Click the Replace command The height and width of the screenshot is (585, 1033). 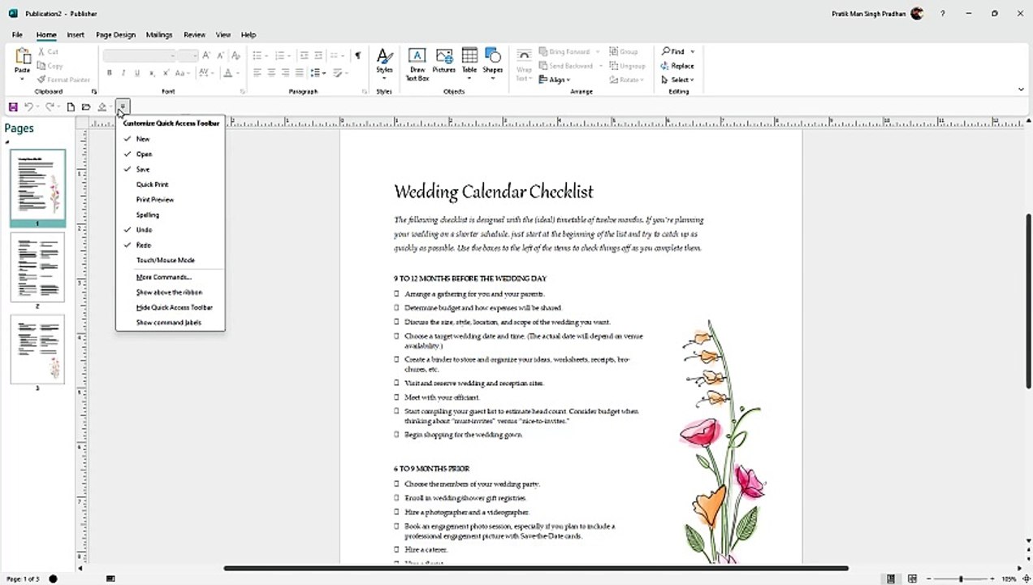(x=677, y=66)
